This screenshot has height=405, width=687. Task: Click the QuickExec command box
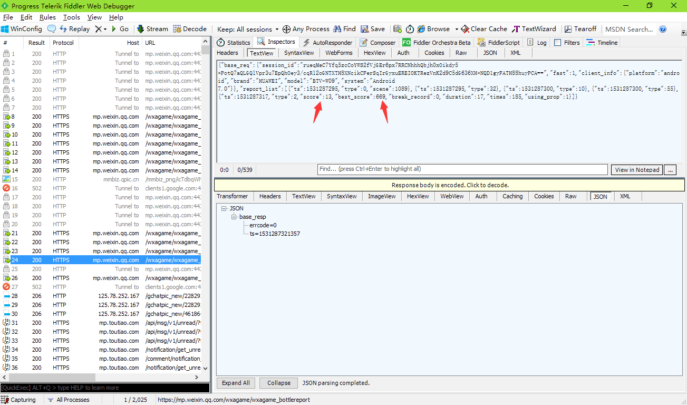click(x=105, y=388)
